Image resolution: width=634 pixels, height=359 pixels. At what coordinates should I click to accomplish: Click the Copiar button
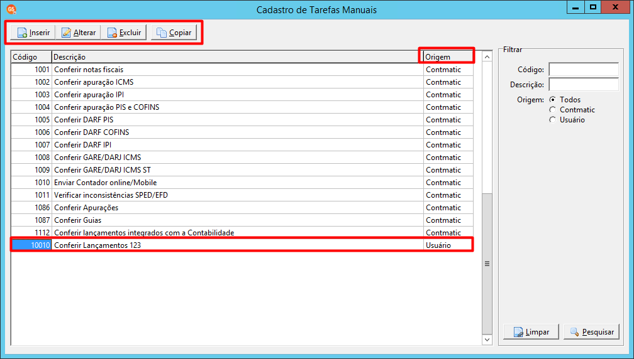[174, 33]
